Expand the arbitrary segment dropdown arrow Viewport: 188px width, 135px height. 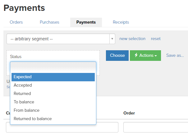112,39
